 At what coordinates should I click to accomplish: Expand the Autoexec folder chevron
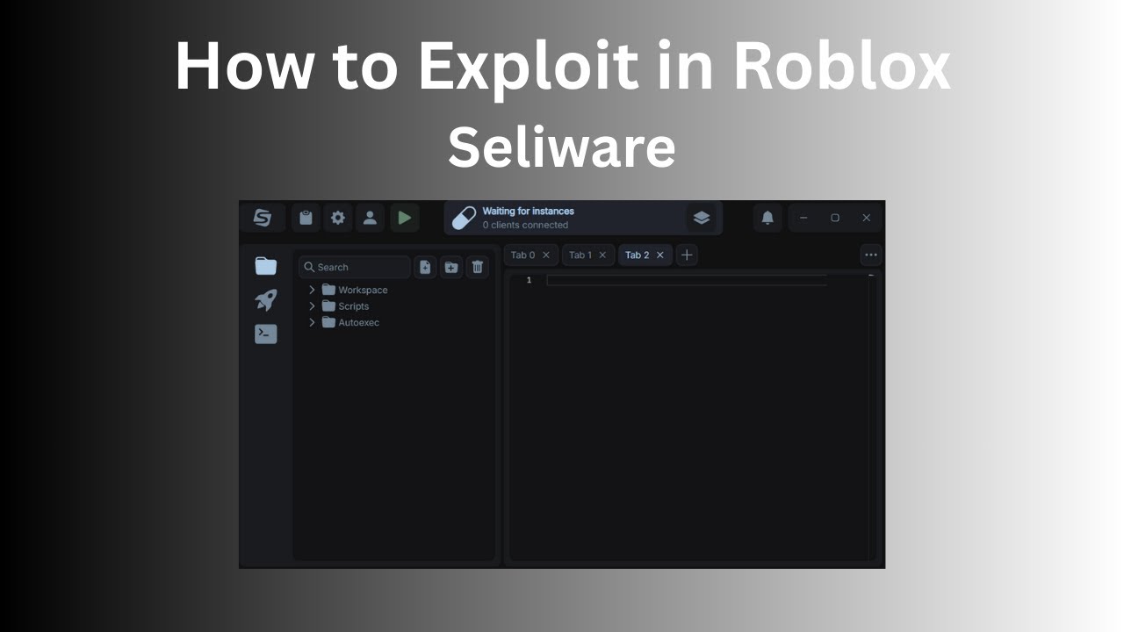[312, 322]
